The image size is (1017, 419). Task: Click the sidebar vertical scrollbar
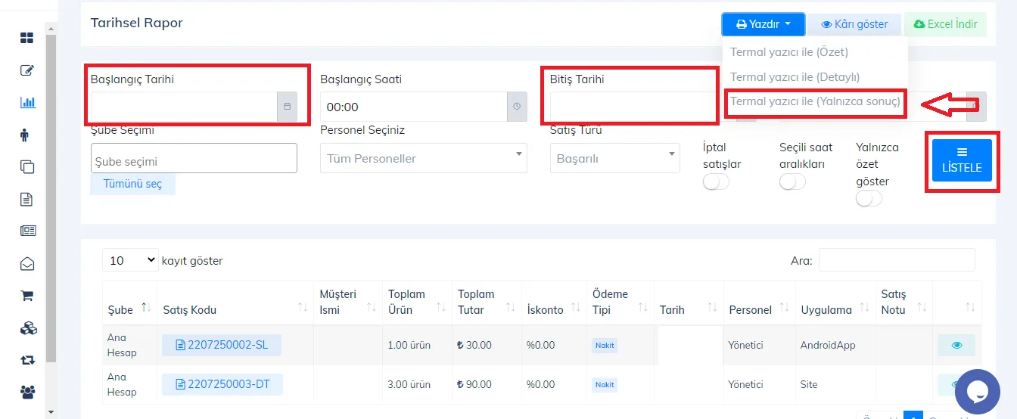pos(51,197)
